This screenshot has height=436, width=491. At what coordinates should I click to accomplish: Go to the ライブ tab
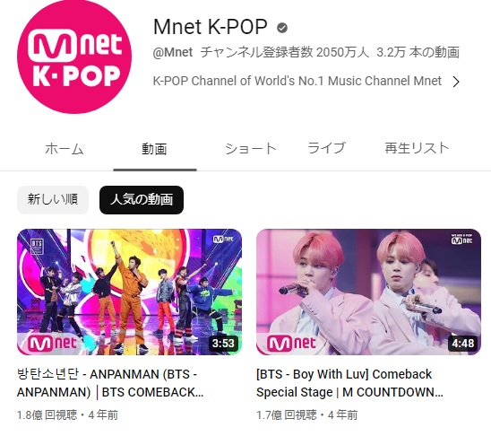click(x=327, y=148)
